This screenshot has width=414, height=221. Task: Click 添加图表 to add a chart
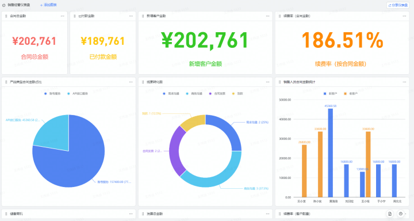(x=48, y=5)
